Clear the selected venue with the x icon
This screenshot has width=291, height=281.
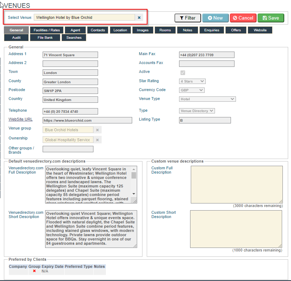(139, 17)
